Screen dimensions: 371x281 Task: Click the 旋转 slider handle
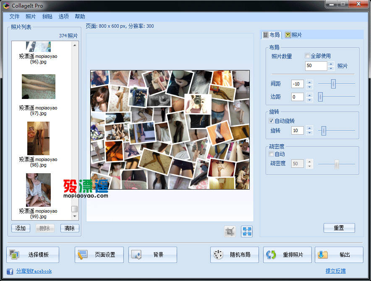[x=324, y=130]
